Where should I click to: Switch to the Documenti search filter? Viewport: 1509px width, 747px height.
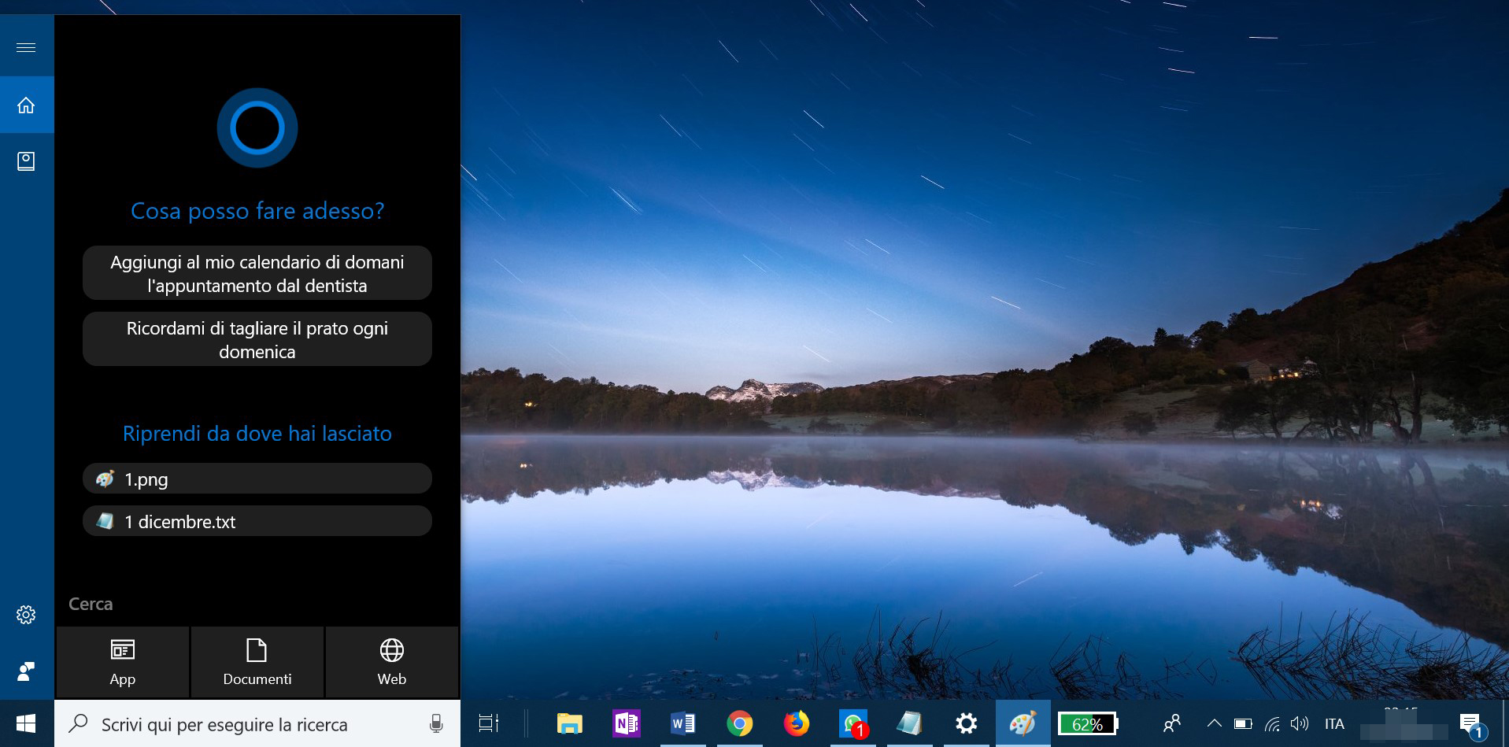(x=257, y=661)
